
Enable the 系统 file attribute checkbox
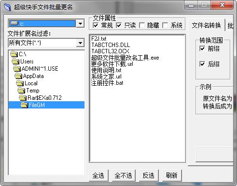coord(165,25)
